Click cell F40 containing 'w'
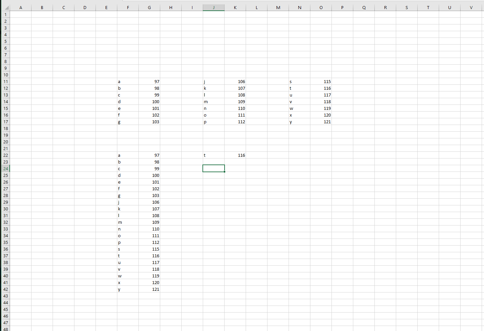 [128, 276]
